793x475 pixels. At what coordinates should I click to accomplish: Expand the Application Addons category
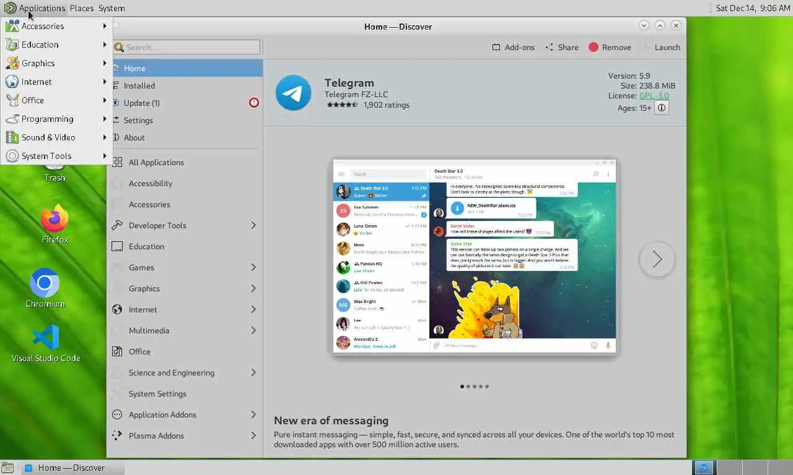tap(253, 414)
